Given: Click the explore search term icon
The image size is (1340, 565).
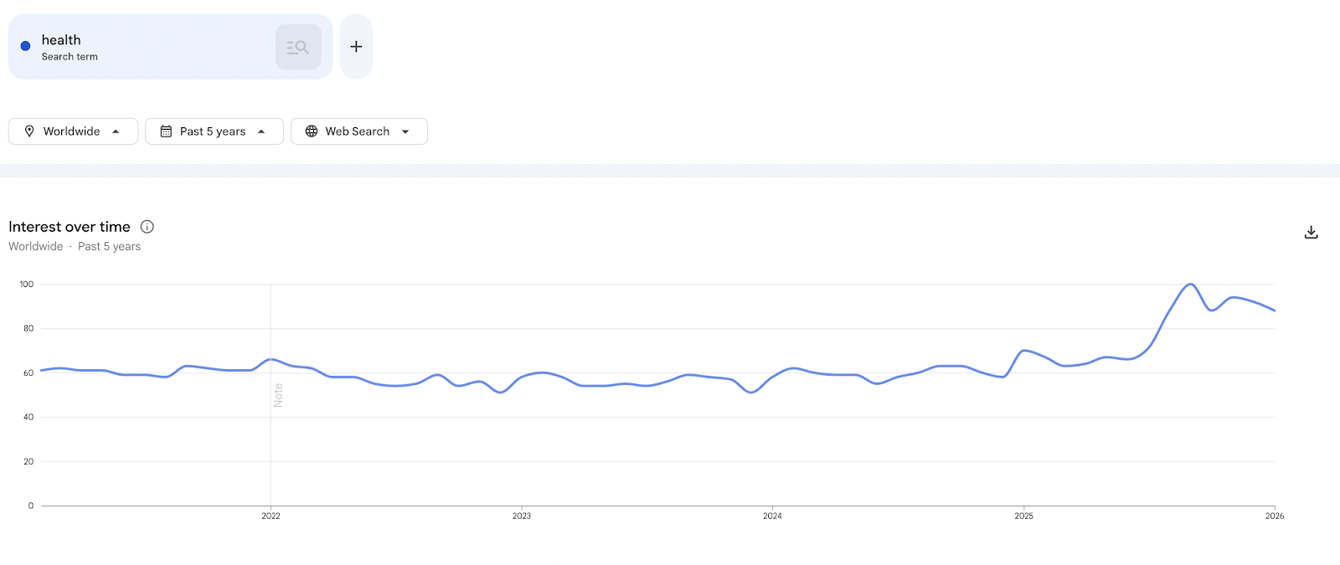Looking at the screenshot, I should [x=298, y=47].
